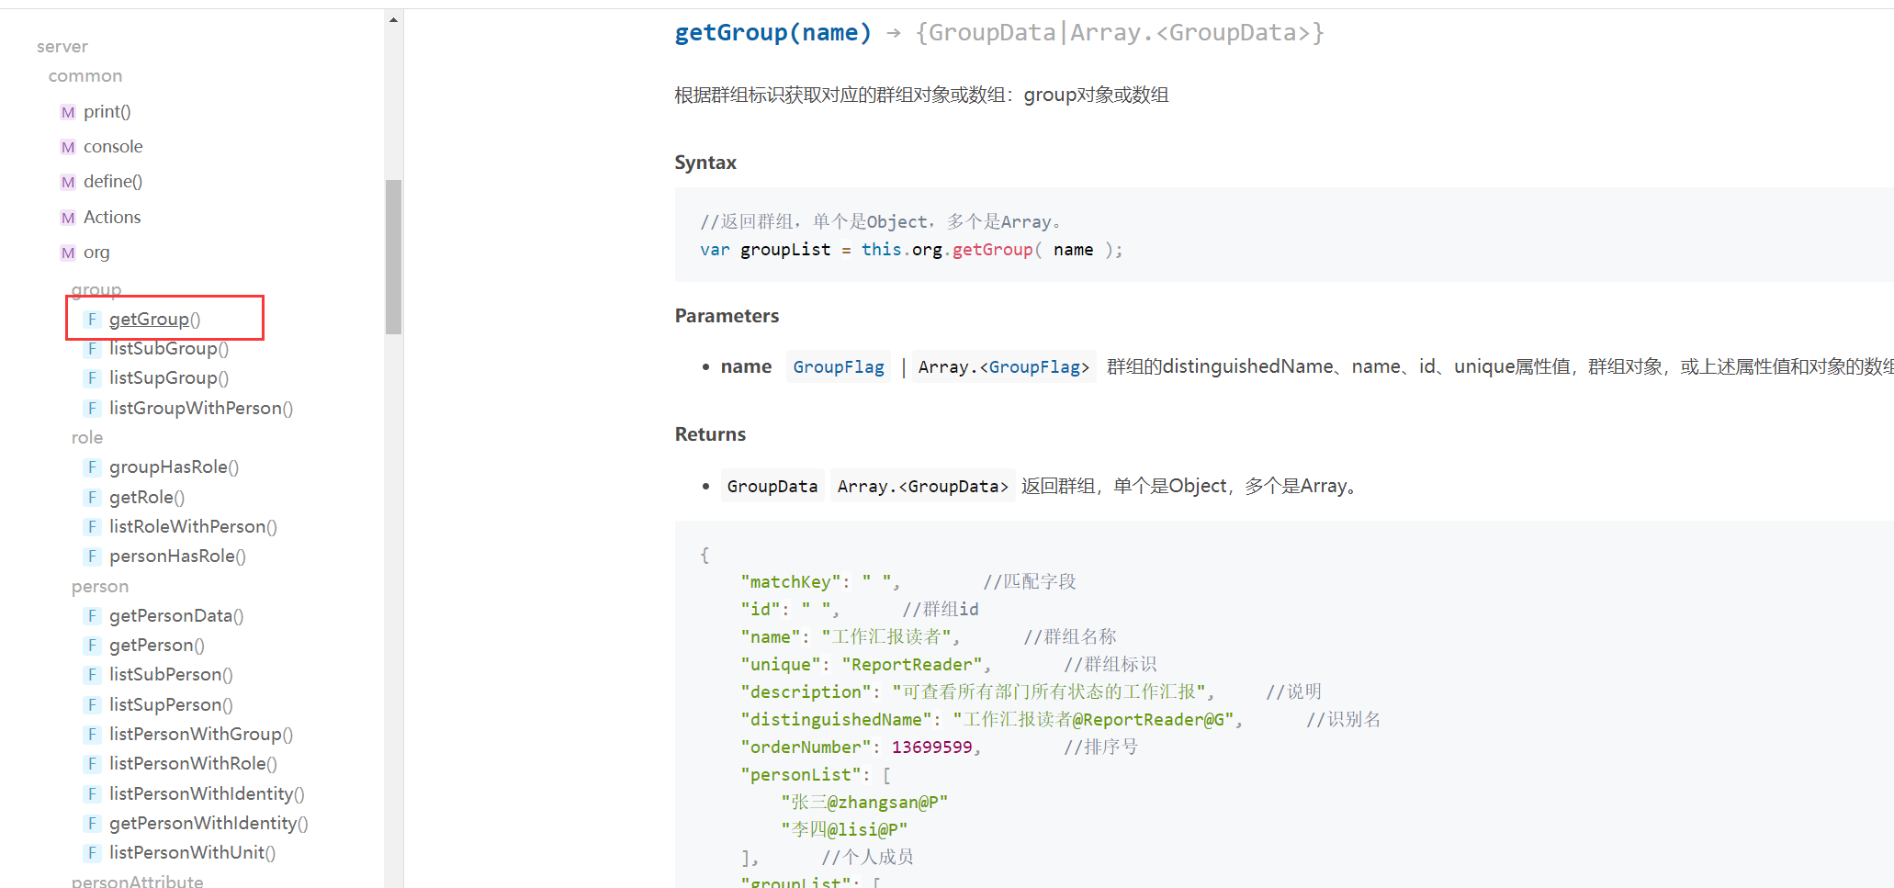The width and height of the screenshot is (1894, 888).
Task: Click the F icon beside getPersonData()
Action: click(x=92, y=616)
